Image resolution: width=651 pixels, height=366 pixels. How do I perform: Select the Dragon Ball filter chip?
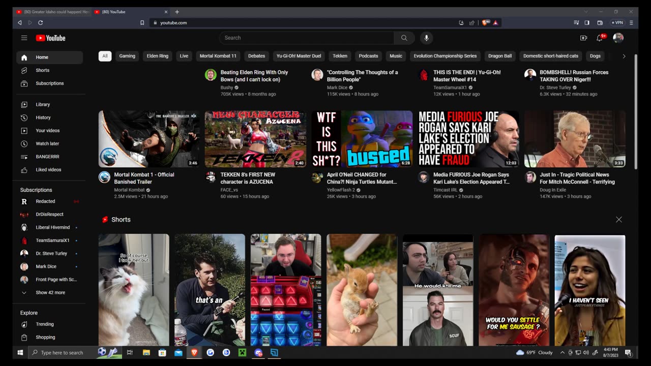coord(500,56)
